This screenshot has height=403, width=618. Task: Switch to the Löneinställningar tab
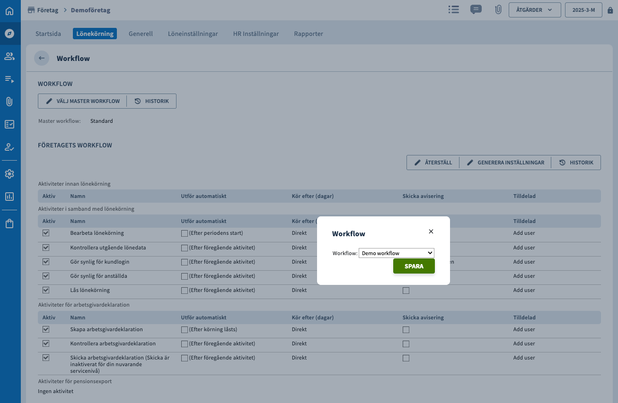pos(193,34)
